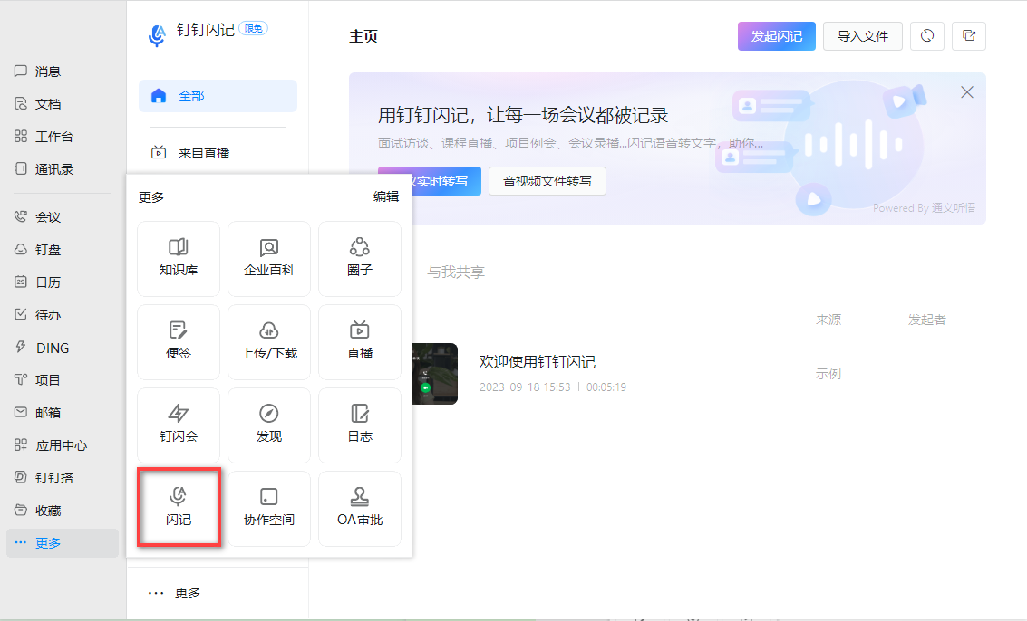Open 发现 tile in the popup
The width and height of the screenshot is (1027, 621).
pos(268,425)
